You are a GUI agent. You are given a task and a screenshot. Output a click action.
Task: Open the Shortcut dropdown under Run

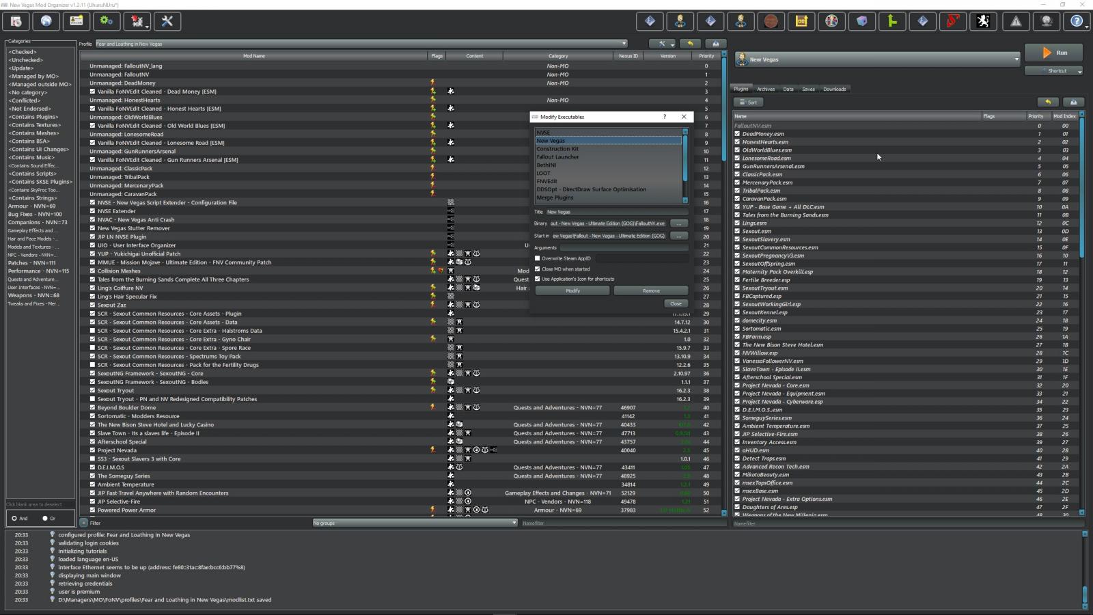tap(1053, 70)
